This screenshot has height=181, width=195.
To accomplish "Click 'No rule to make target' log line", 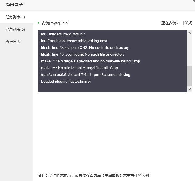I will [80, 68].
